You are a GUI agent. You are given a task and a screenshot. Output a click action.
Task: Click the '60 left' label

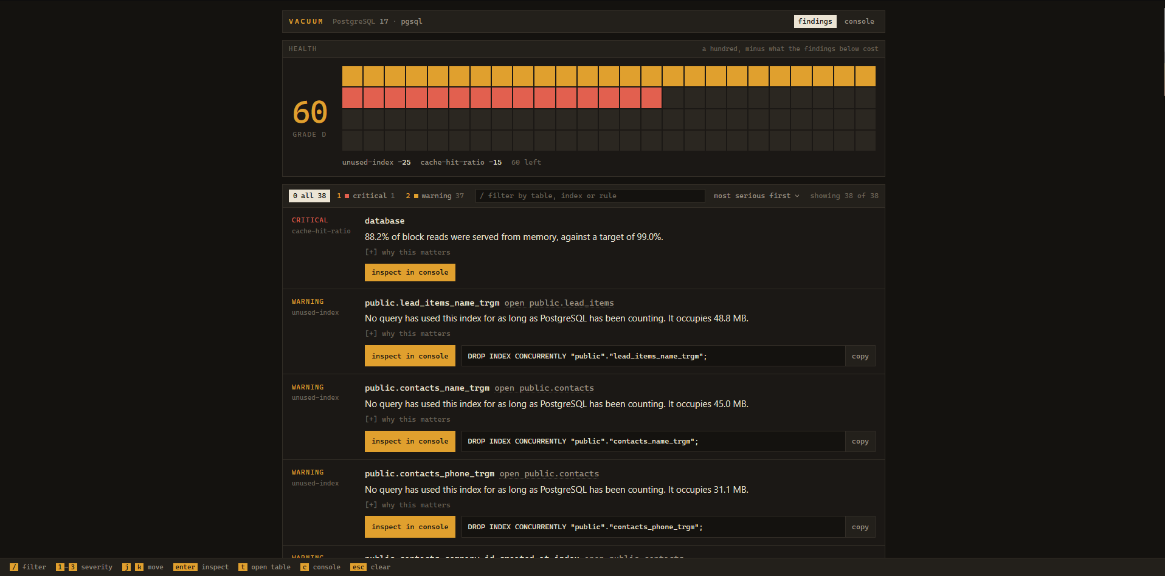tap(526, 162)
